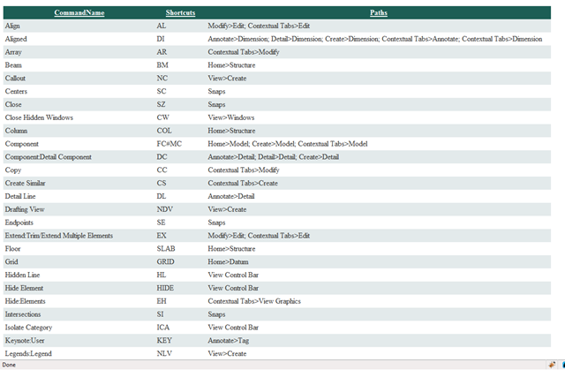
Task: Click 'Extend:Trim/Extend Multiple Elements' cell
Action: (x=59, y=236)
